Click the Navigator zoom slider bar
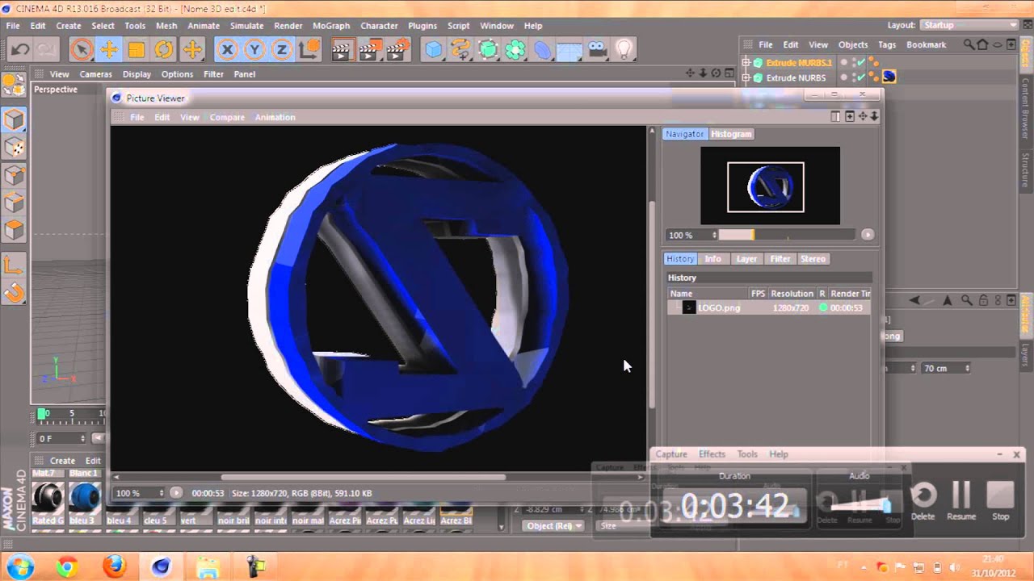 tap(786, 235)
